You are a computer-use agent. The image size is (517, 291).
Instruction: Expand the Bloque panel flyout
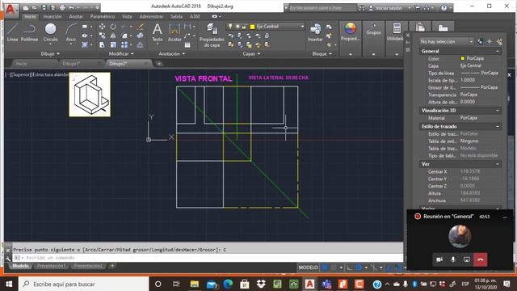pyautogui.click(x=322, y=54)
